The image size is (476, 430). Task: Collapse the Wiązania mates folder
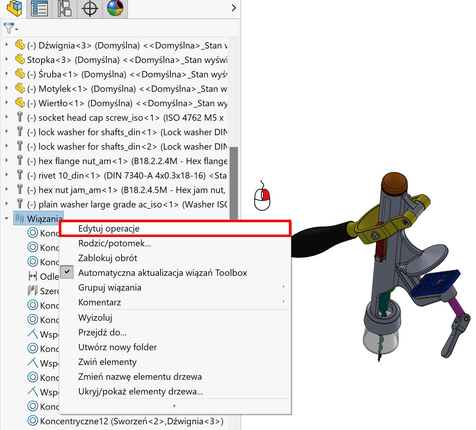point(7,219)
